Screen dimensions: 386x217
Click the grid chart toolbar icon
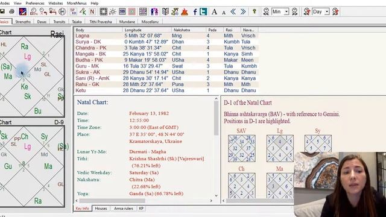pyautogui.click(x=143, y=11)
